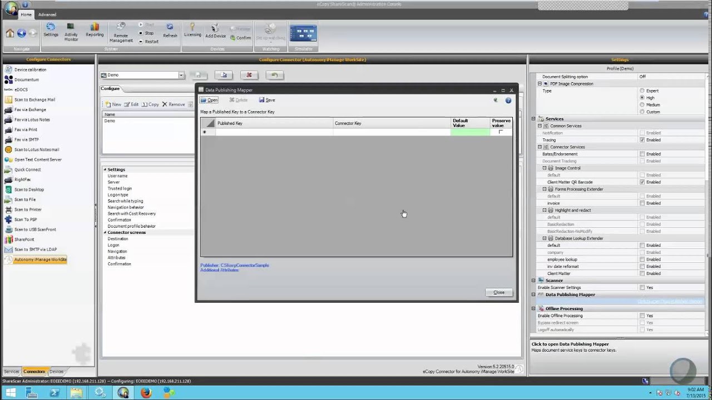Collapse Database Lookup Extender group
The height and width of the screenshot is (400, 712).
pos(545,238)
